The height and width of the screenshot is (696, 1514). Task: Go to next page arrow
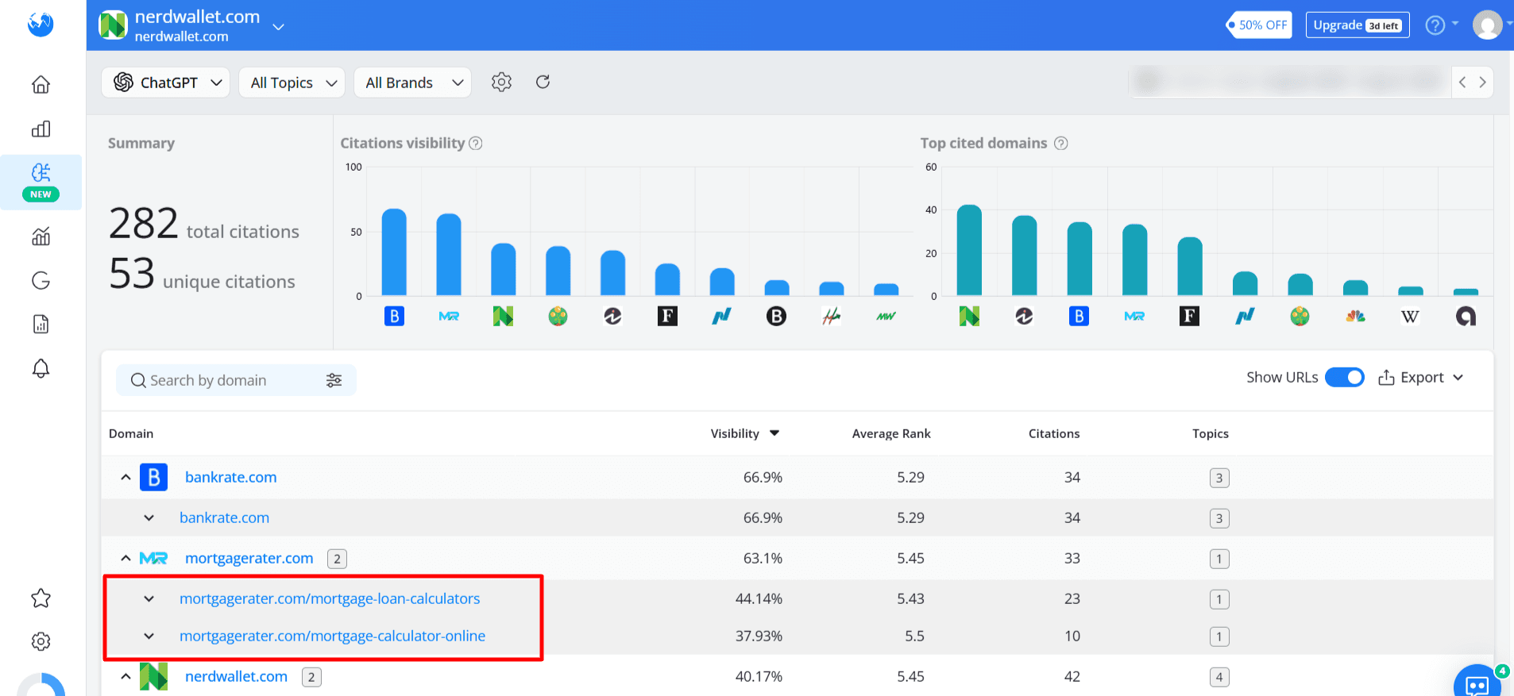click(1482, 82)
